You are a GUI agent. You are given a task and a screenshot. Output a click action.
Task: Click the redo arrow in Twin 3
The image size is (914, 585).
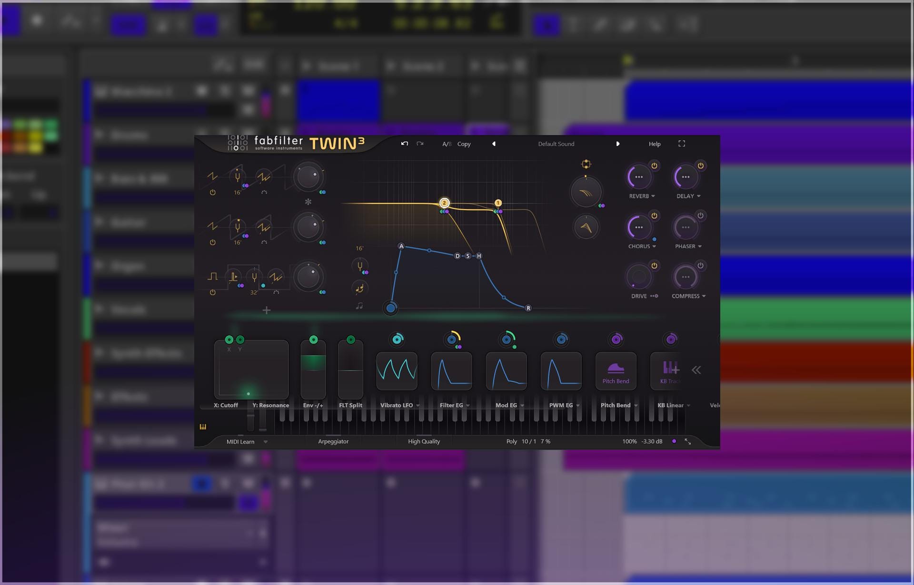(x=420, y=144)
